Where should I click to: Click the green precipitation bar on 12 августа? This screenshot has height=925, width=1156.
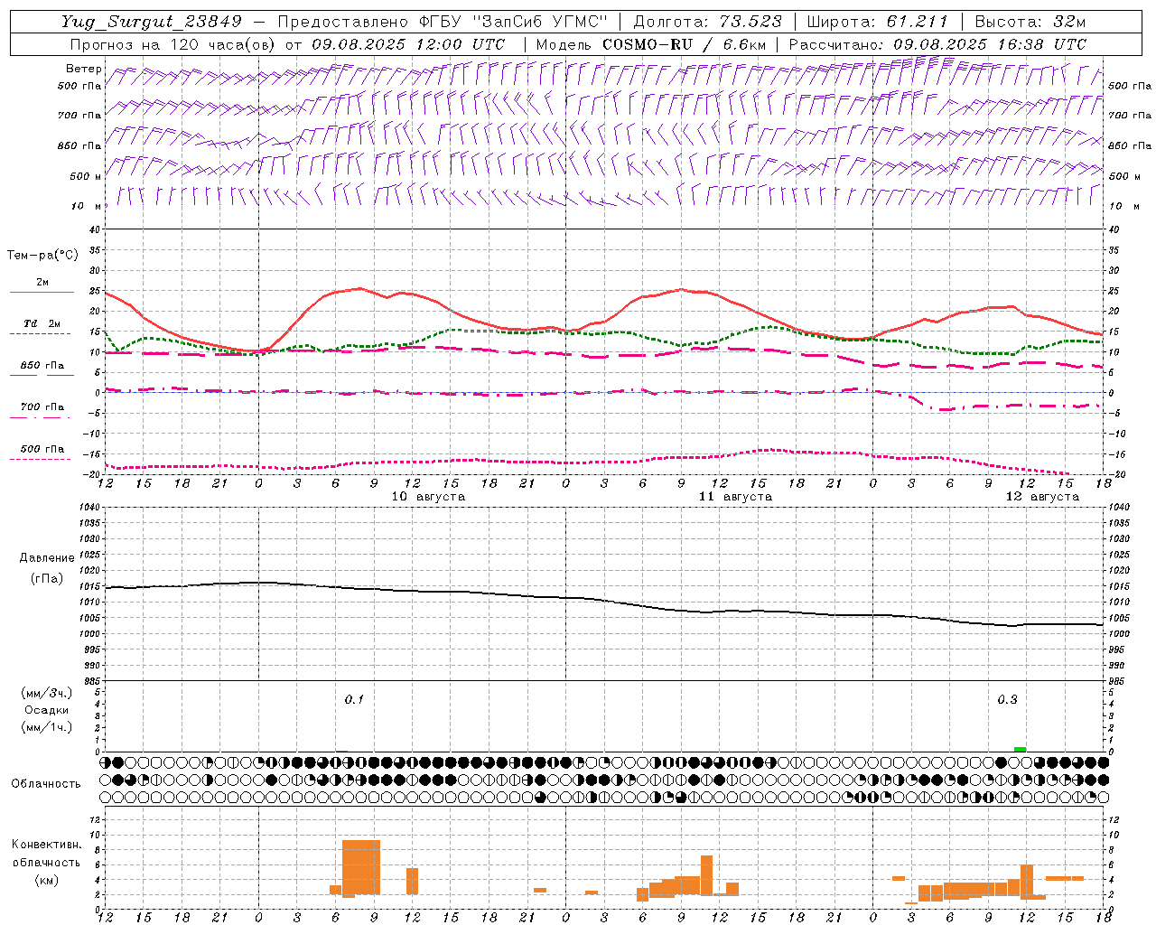click(1020, 749)
